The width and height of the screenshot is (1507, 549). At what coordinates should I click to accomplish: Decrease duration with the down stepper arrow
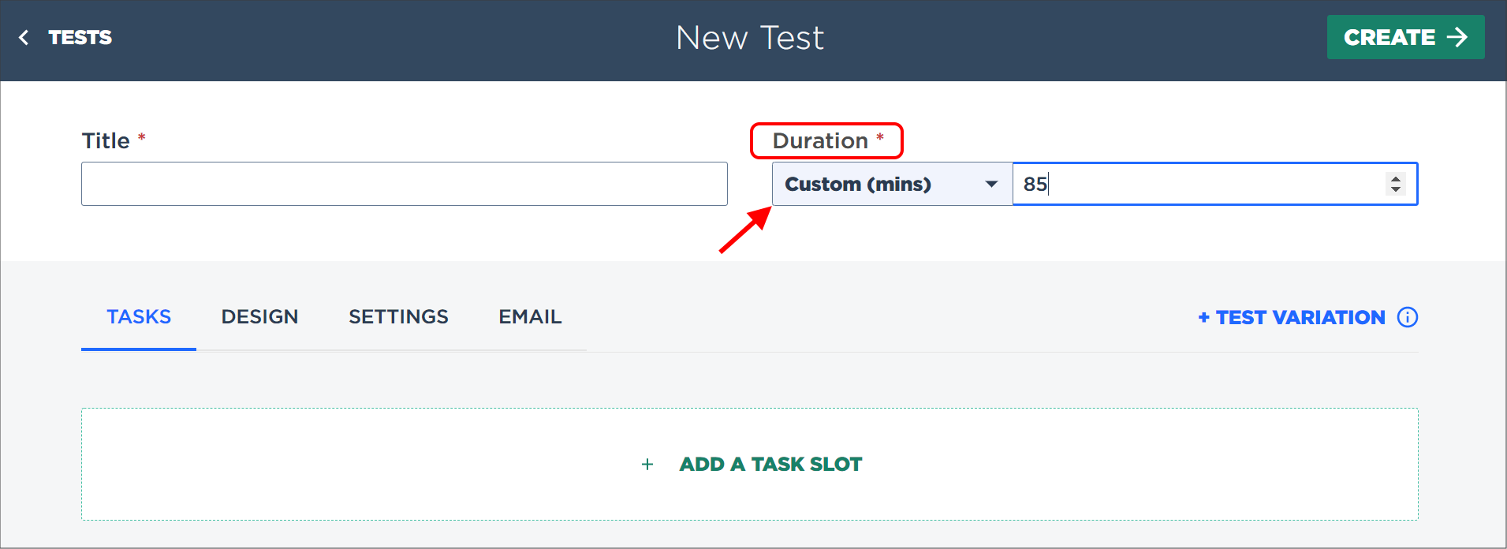tap(1396, 189)
